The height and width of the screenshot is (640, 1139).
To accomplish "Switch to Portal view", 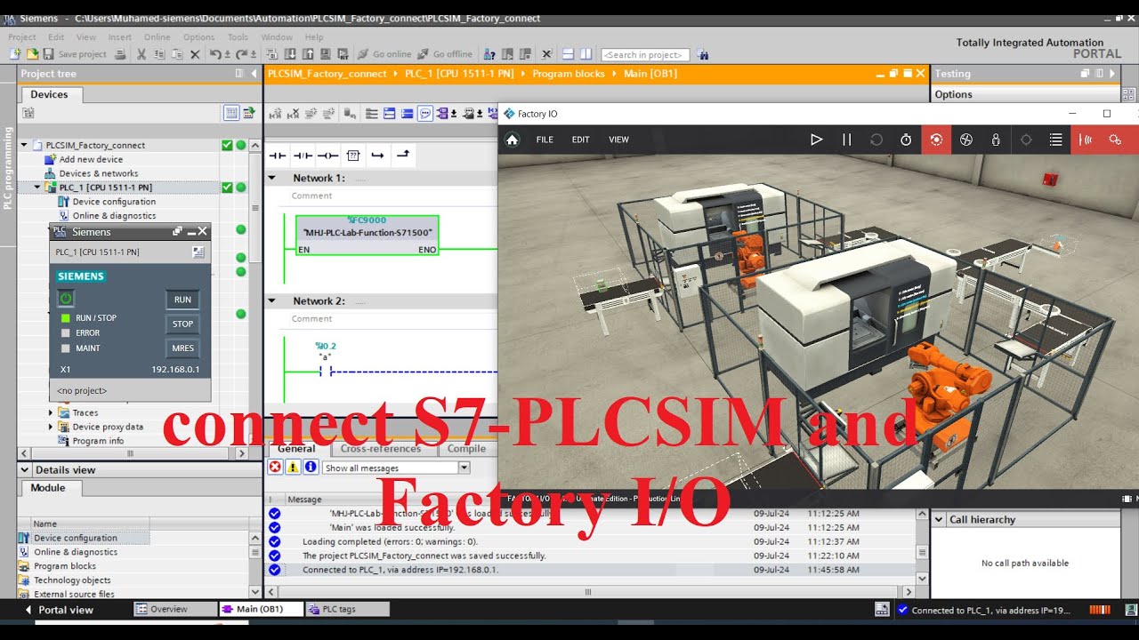I will (x=59, y=610).
